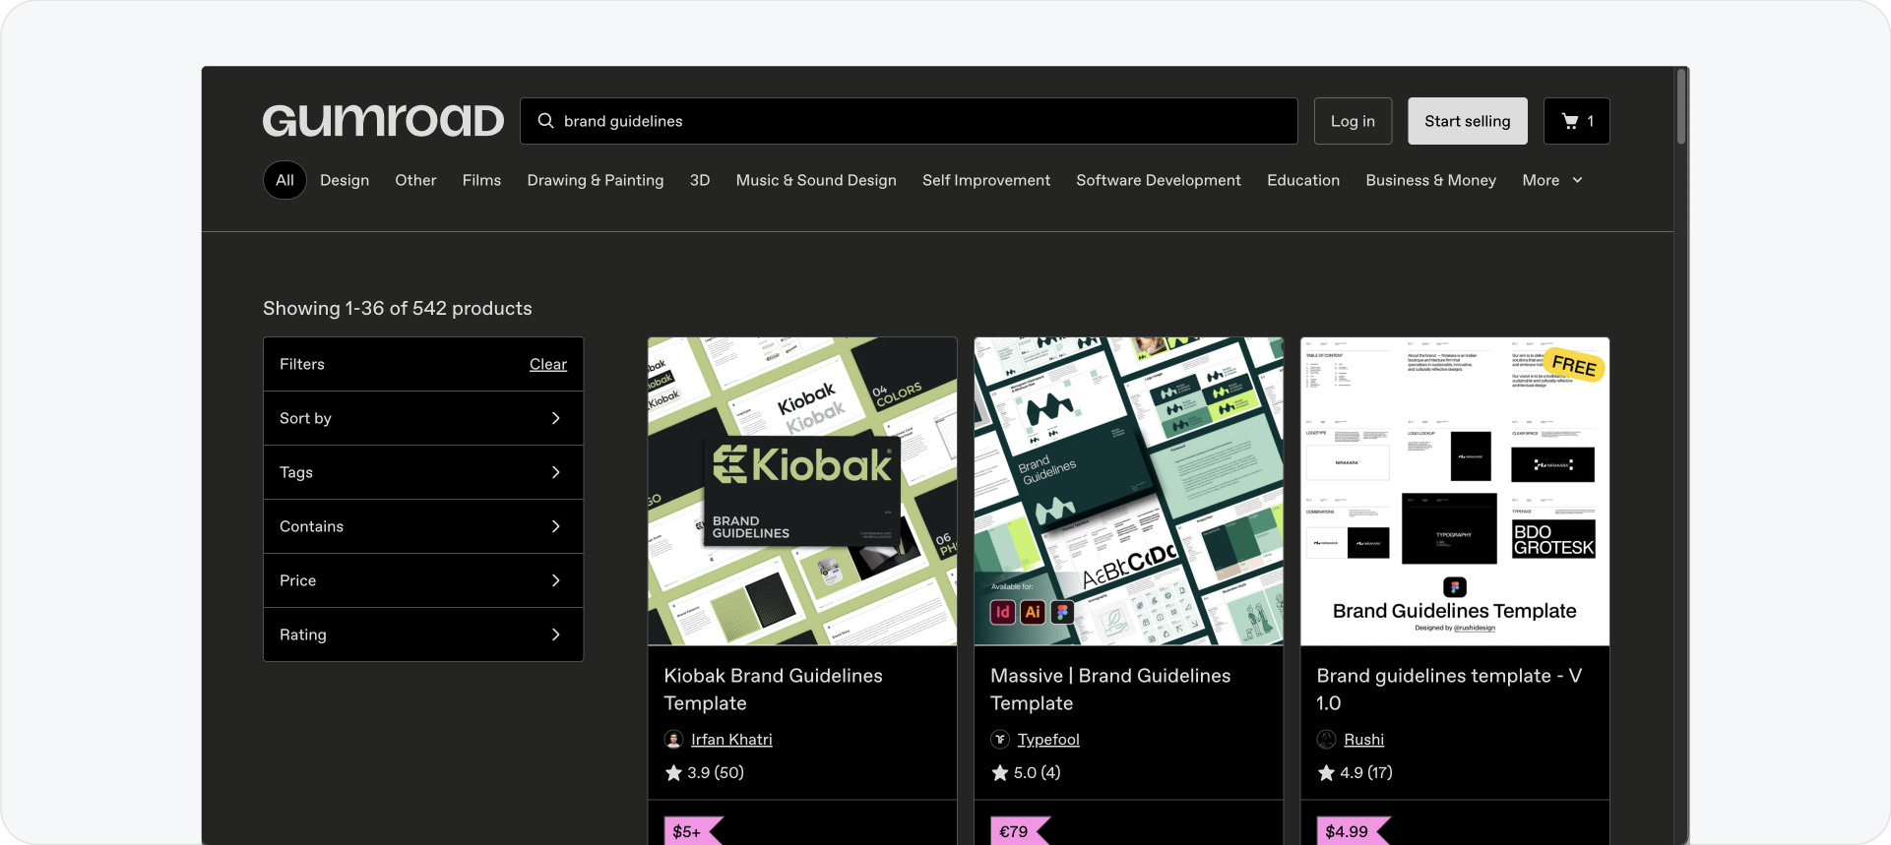Click the $4.99 price tag

coord(1353,831)
